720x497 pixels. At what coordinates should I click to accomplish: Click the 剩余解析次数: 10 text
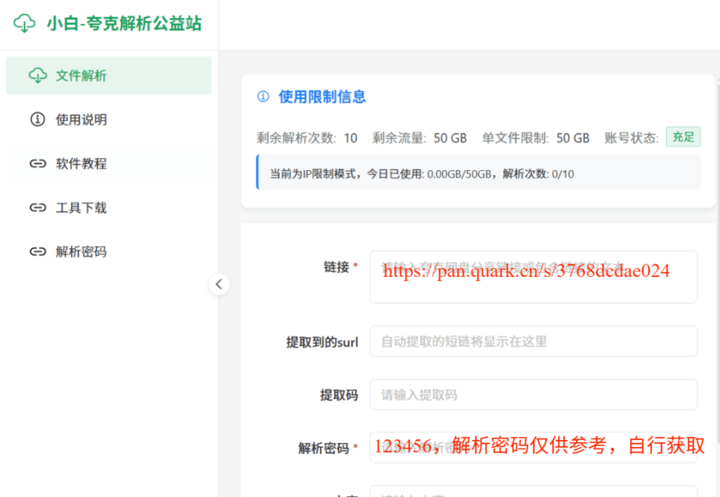pos(307,138)
